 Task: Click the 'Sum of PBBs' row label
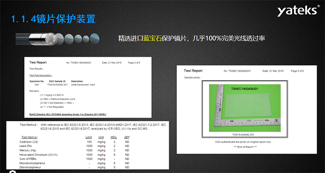pyautogui.click(x=28, y=159)
